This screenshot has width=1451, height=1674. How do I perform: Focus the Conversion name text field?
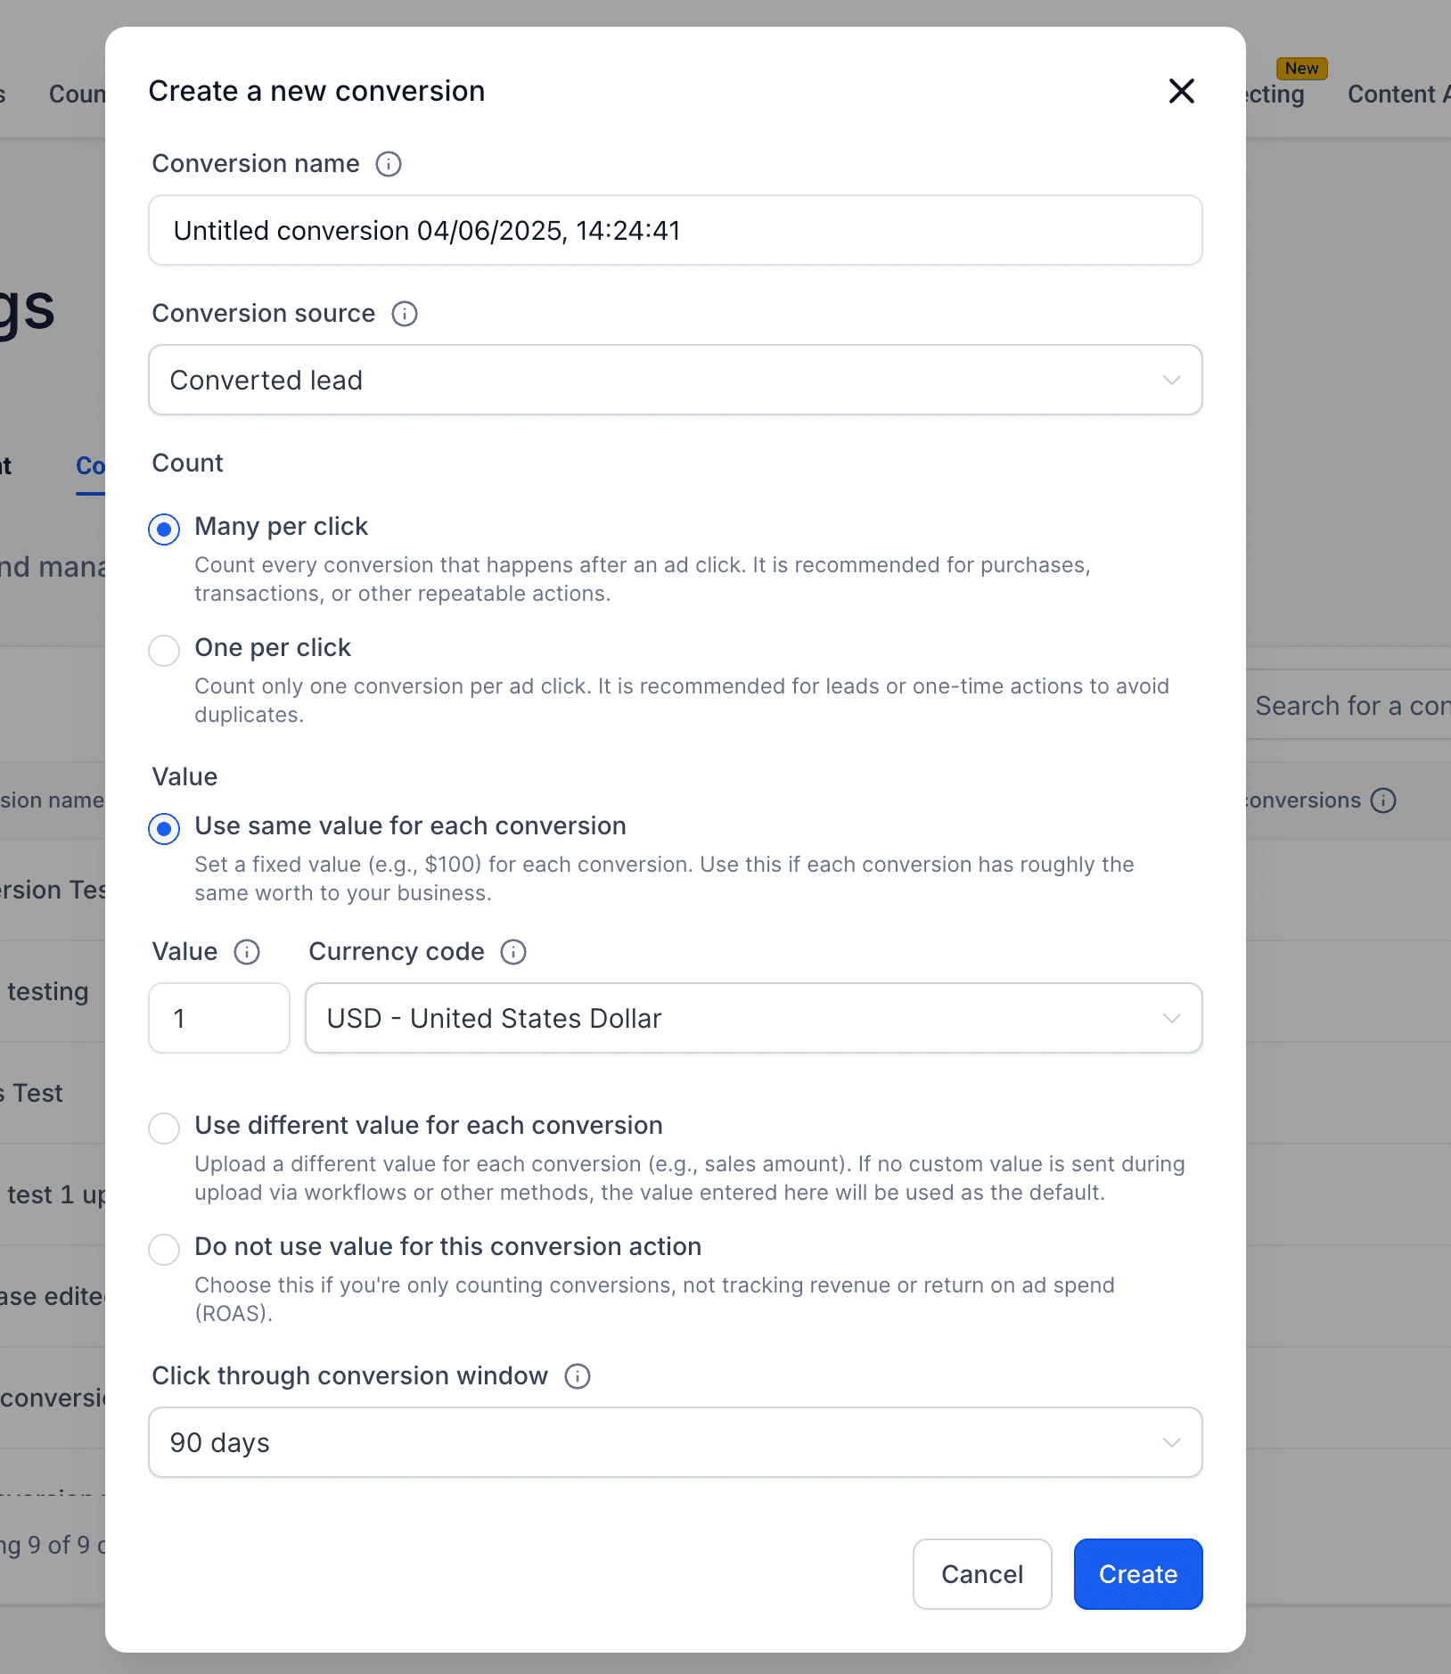point(676,230)
